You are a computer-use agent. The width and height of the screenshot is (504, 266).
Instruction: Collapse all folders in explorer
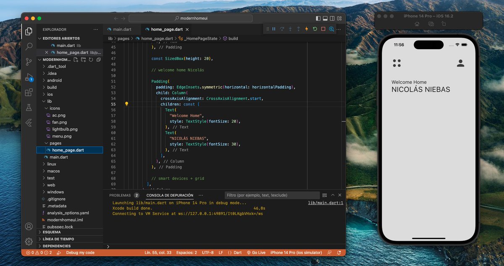(98, 60)
